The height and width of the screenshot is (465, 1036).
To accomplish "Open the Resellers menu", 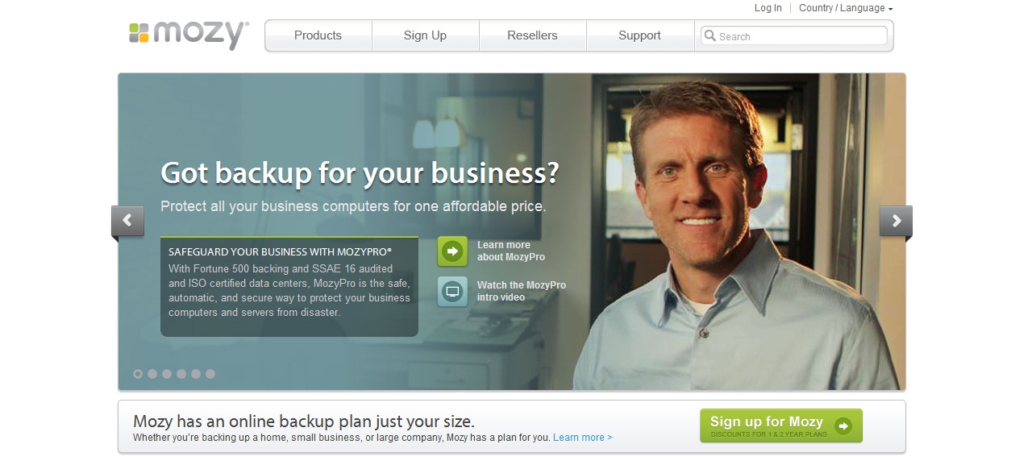I will point(532,35).
